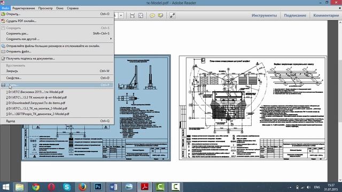Open the 'Окно' menu
Image resolution: width=342 pixels, height=192 pixels.
pyautogui.click(x=59, y=8)
